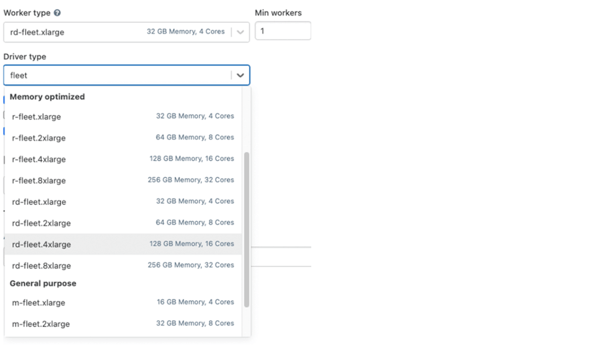The height and width of the screenshot is (345, 591).
Task: Pick r-fleet.4xlarge from the list
Action: pyautogui.click(x=123, y=159)
